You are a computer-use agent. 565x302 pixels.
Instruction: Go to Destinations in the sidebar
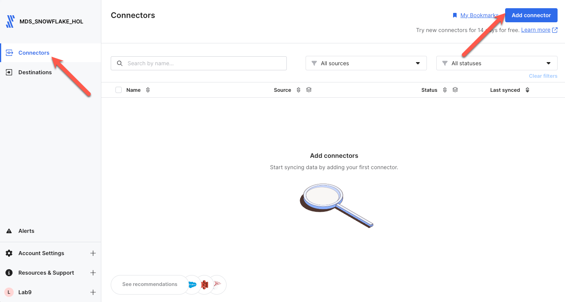click(35, 72)
